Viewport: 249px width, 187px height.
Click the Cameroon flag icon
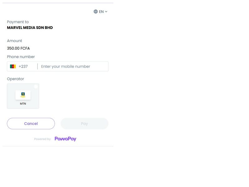[x=13, y=66]
